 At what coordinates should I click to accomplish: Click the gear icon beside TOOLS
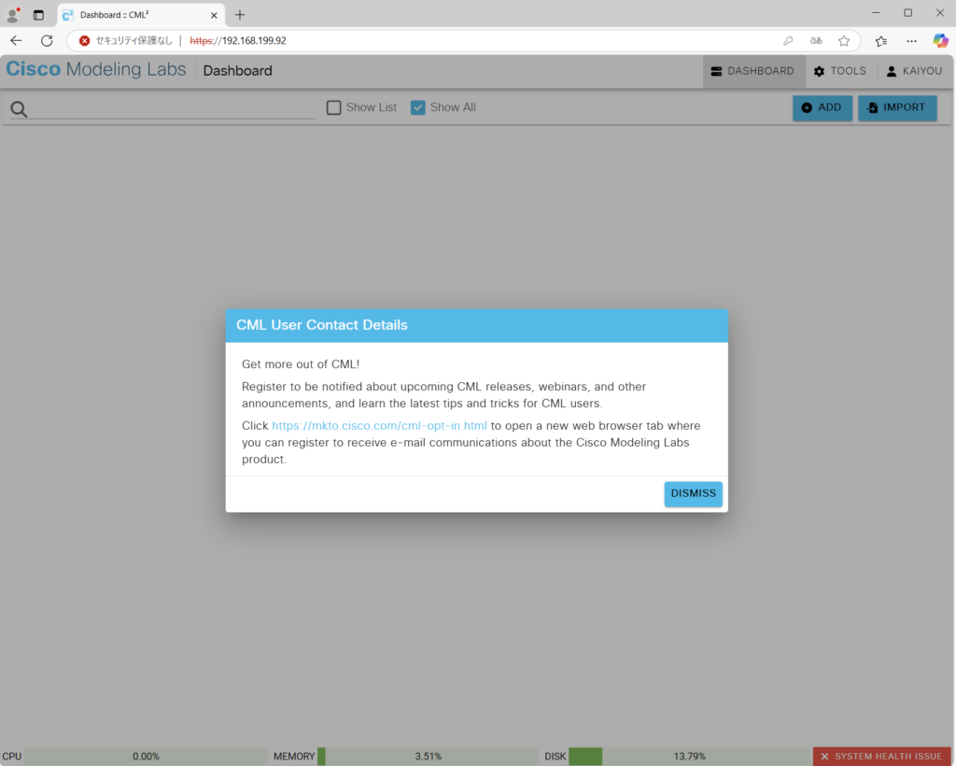(820, 71)
